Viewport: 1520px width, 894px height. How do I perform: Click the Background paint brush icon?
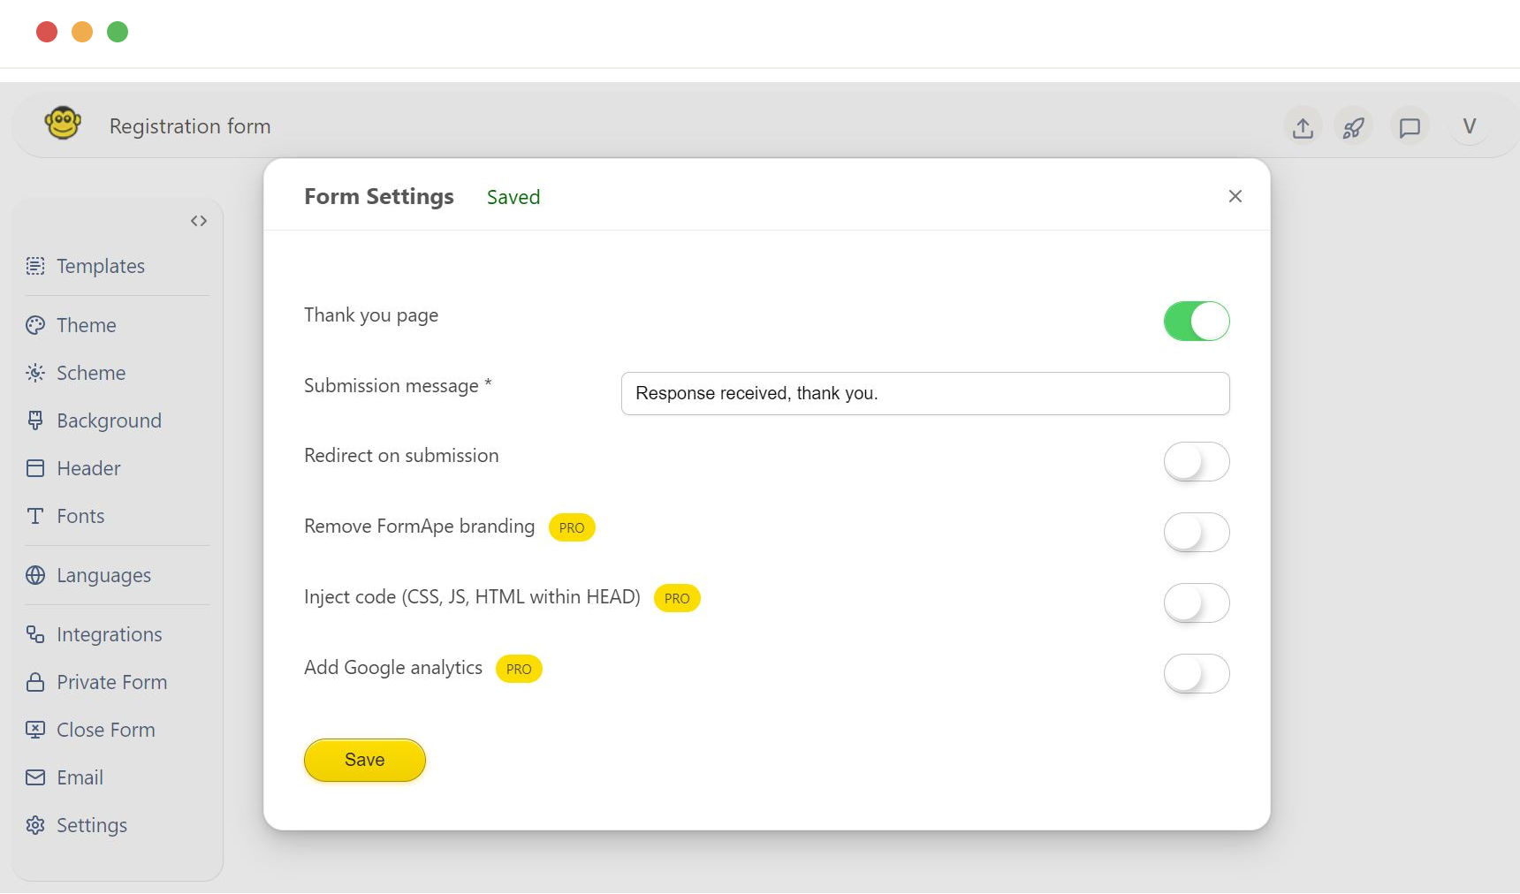tap(35, 420)
